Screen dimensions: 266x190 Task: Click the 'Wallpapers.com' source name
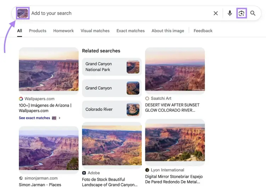click(x=39, y=99)
